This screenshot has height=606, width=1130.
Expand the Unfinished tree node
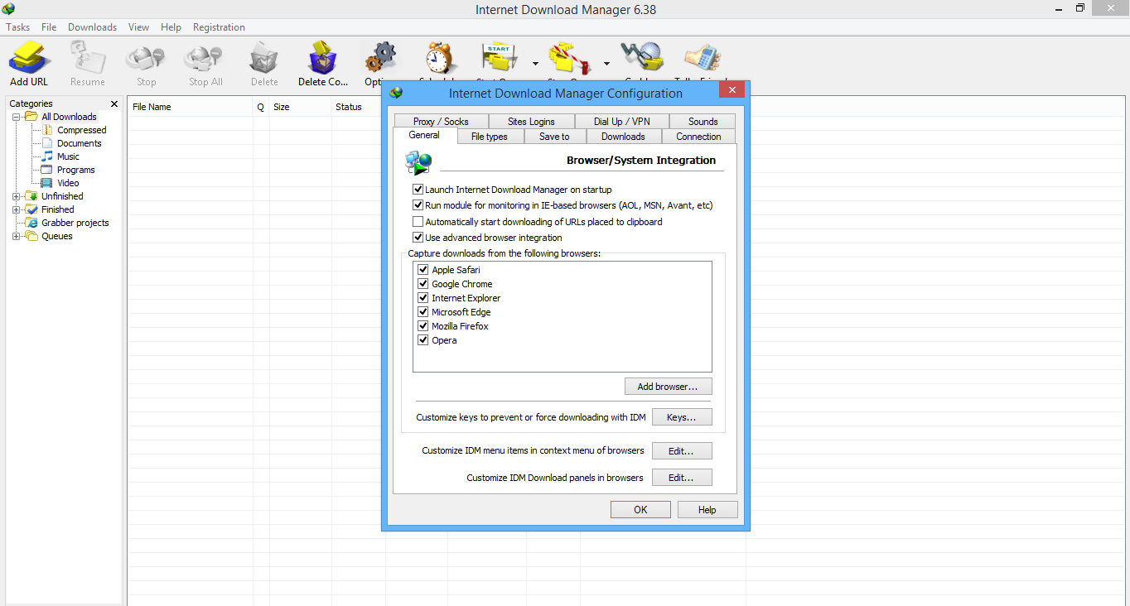tap(17, 196)
